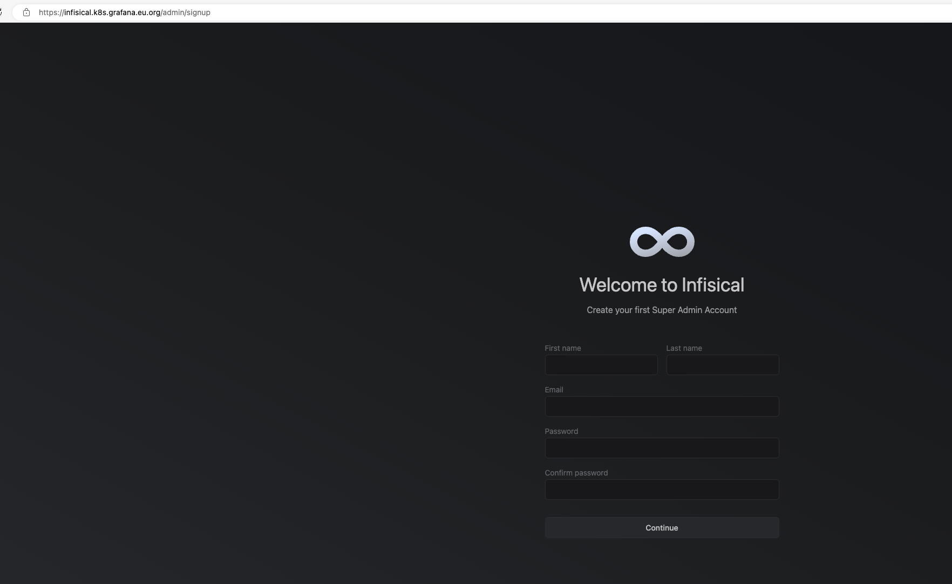Viewport: 952px width, 584px height.
Task: Click the Confirm password field label
Action: point(576,472)
